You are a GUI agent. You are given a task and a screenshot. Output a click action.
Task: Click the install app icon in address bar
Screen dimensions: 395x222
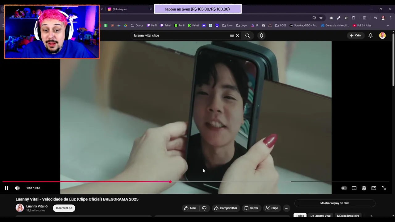[314, 18]
